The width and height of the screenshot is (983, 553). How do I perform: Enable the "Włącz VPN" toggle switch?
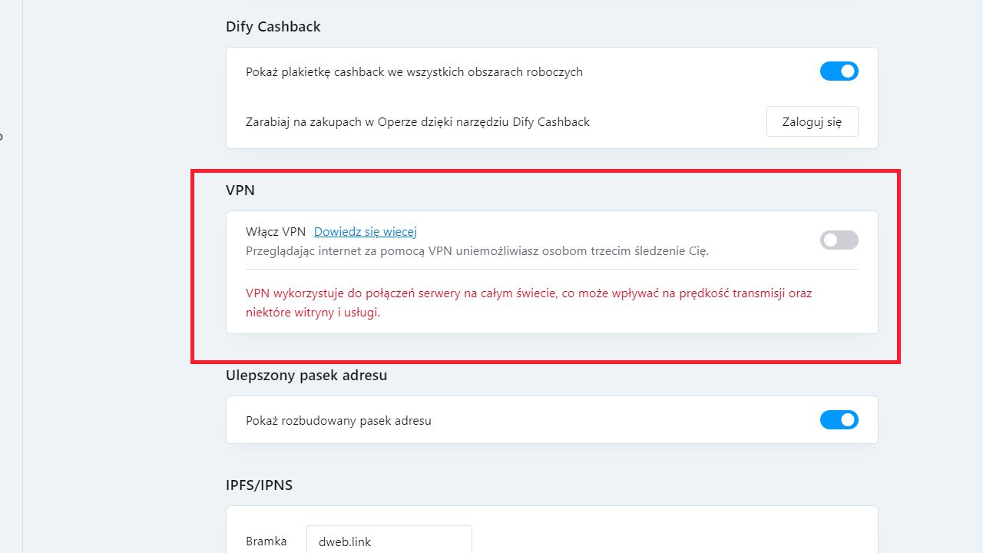[839, 240]
